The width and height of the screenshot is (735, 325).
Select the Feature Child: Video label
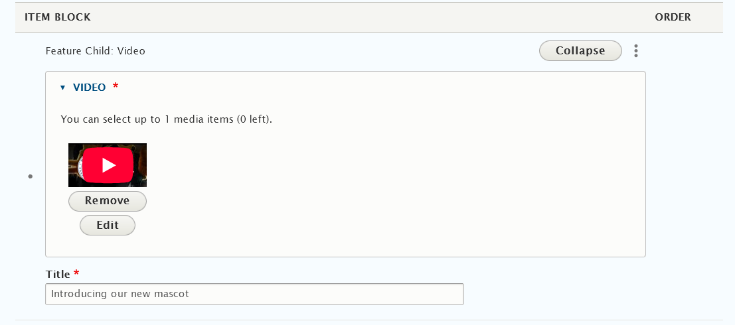pyautogui.click(x=95, y=50)
